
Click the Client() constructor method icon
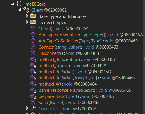33,28
